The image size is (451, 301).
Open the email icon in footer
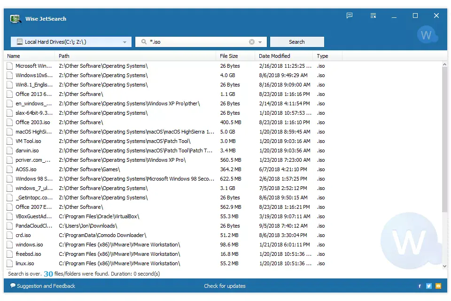(x=438, y=286)
